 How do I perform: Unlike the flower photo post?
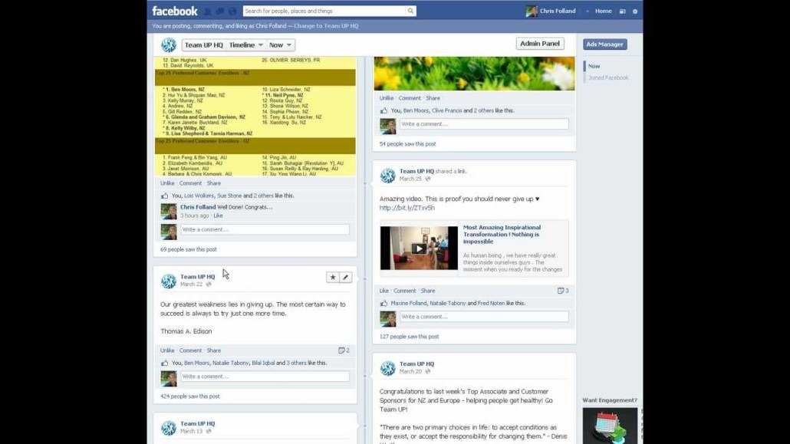tap(387, 98)
